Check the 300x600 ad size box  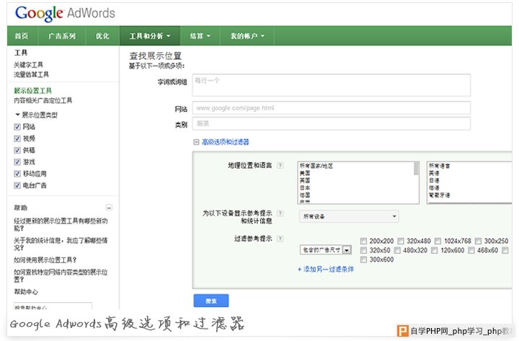pos(363,260)
